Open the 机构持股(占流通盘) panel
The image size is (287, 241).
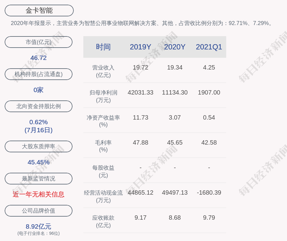click(38, 74)
